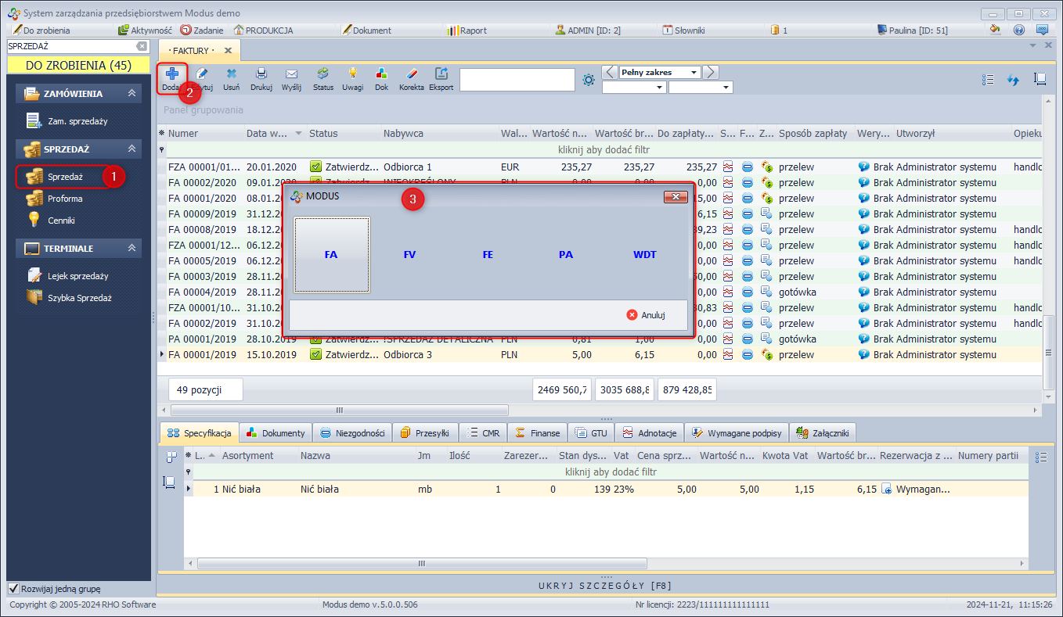Click the toolbar search input field
This screenshot has height=617, width=1063.
click(517, 80)
